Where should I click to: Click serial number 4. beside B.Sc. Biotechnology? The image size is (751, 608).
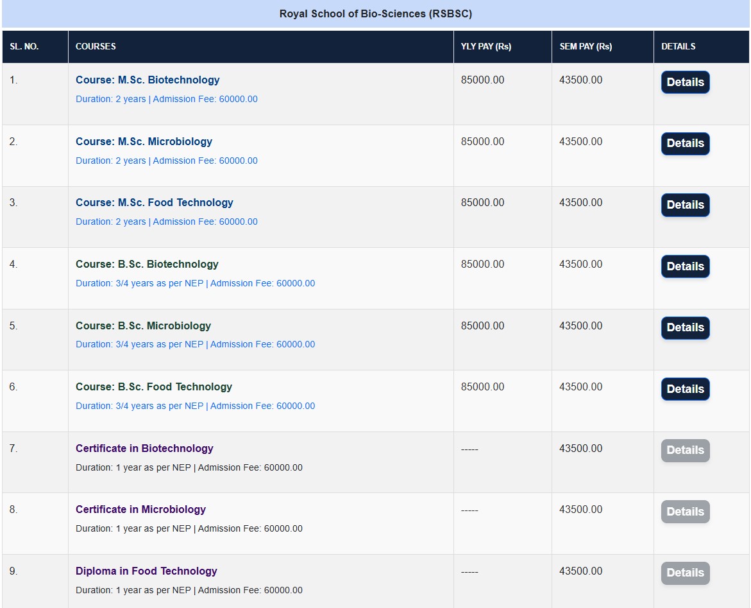[x=13, y=265]
